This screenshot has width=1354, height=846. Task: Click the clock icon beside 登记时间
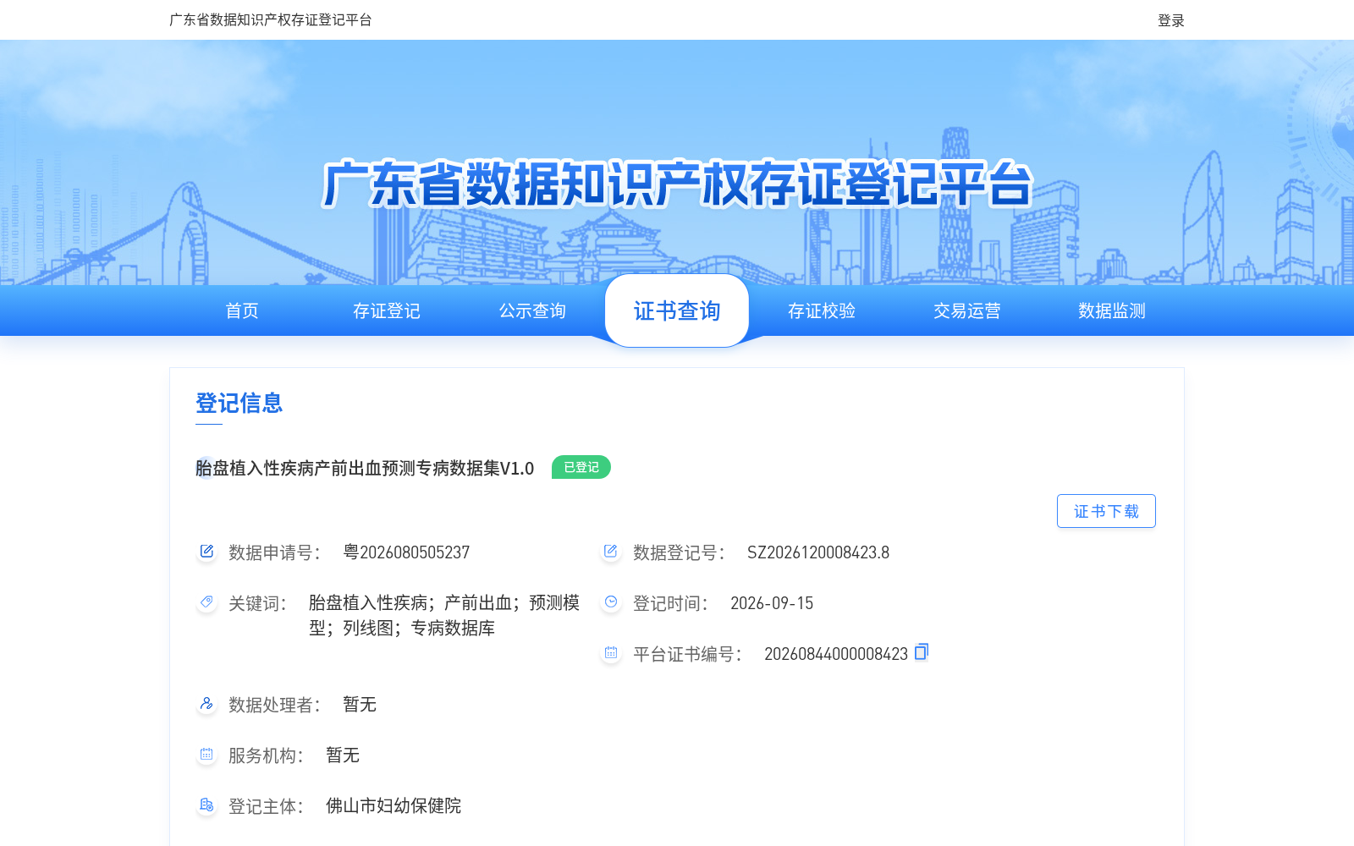(611, 602)
